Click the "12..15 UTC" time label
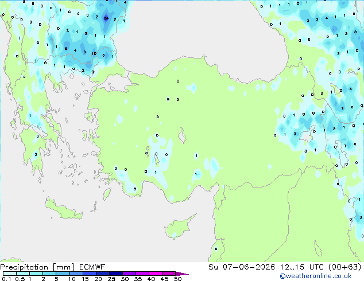Image resolution: width=364 pixels, height=281 pixels. click(x=302, y=267)
